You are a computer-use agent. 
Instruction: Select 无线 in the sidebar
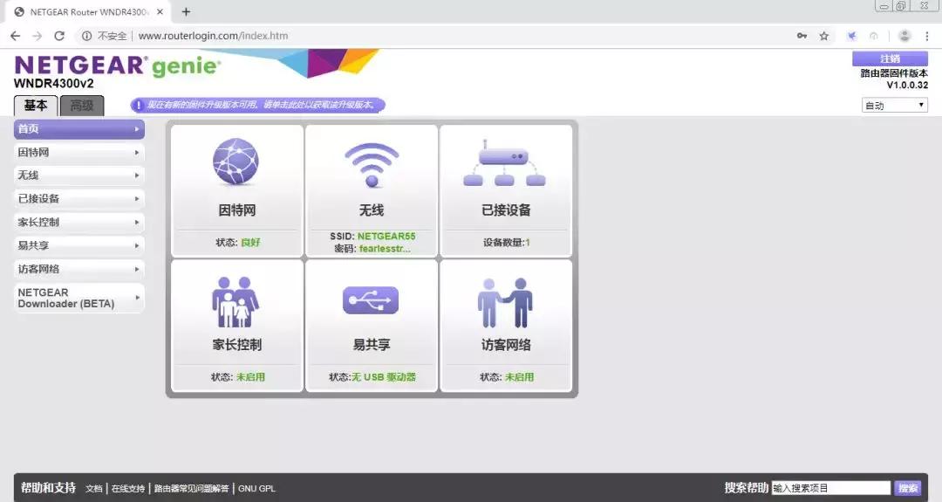(x=79, y=175)
